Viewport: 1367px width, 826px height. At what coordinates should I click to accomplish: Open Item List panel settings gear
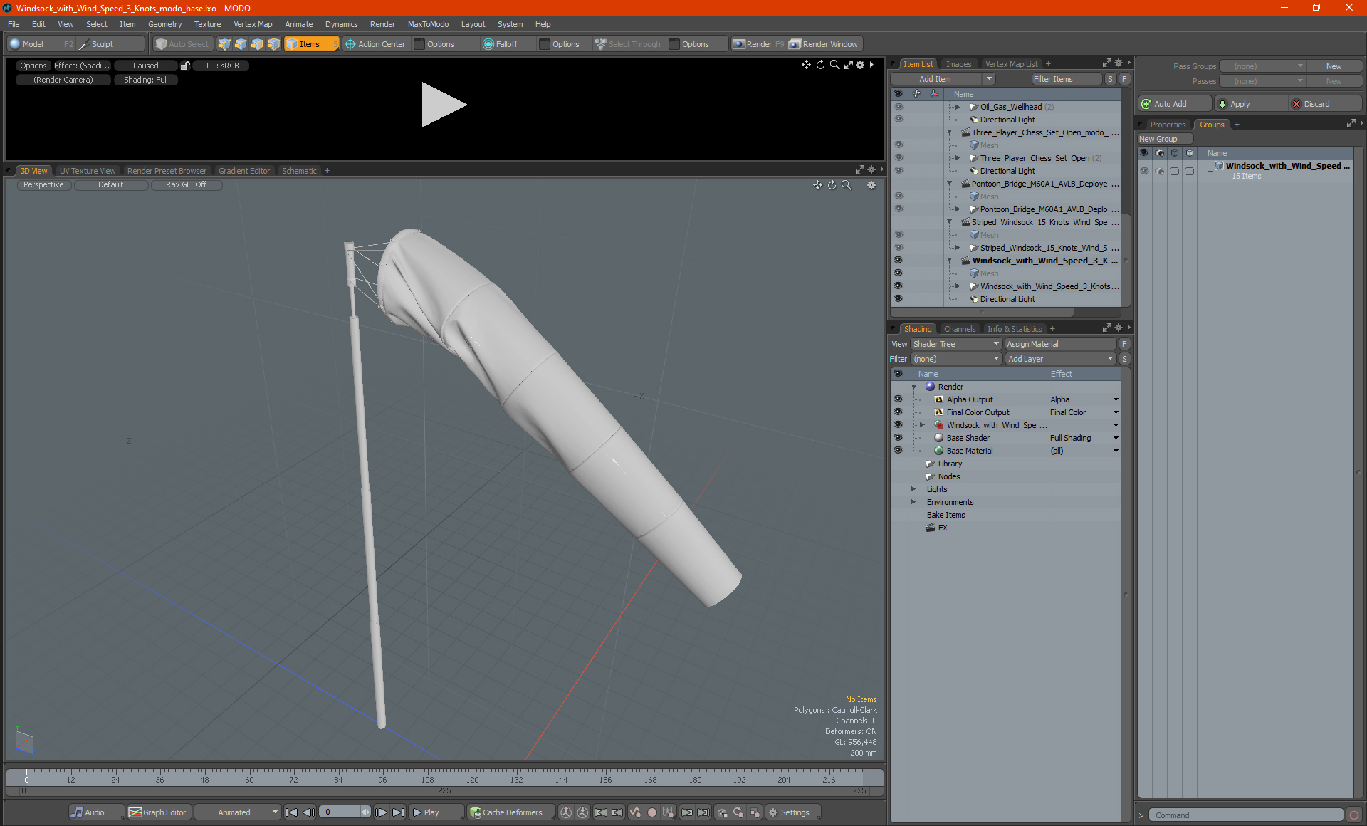[x=1119, y=63]
